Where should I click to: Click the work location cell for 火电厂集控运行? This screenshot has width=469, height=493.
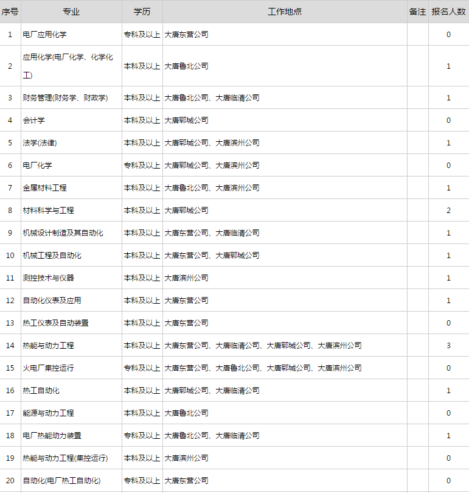[263, 368]
